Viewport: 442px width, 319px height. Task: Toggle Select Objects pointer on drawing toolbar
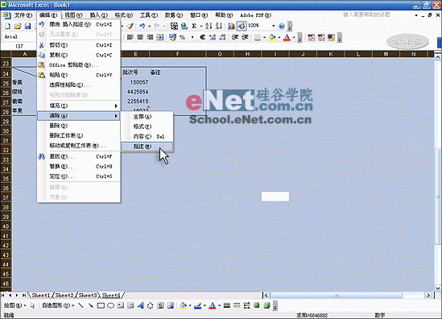(32, 305)
